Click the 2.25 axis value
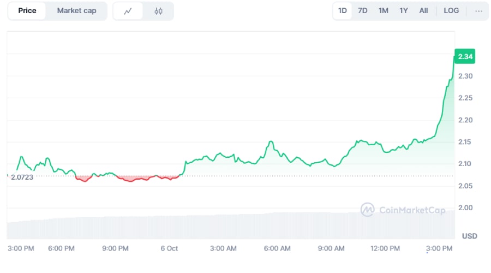Viewport: 491px width, 273px height. coord(465,98)
